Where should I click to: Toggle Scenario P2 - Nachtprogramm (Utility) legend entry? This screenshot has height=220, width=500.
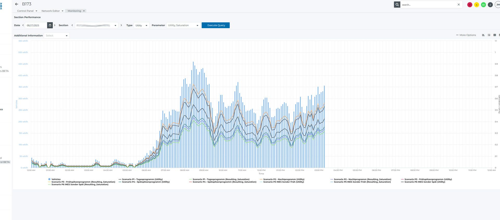pos(283,179)
